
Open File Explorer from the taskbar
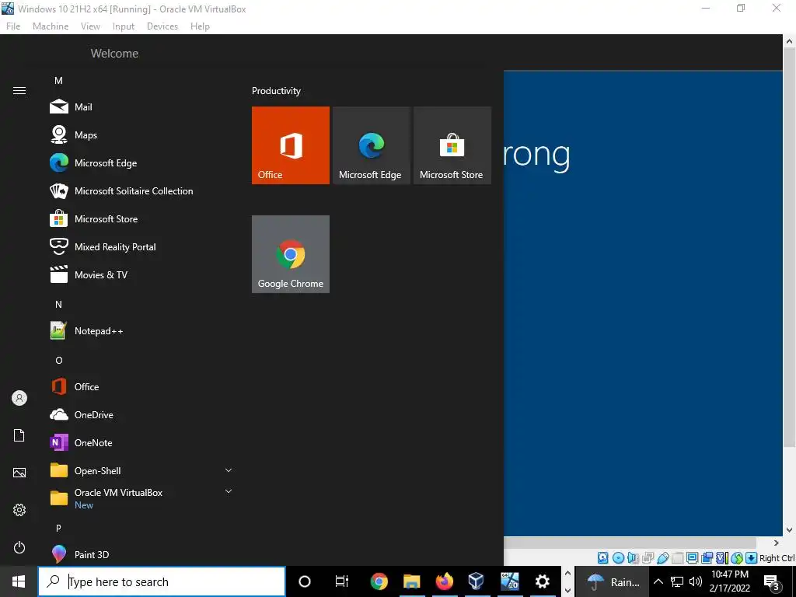point(412,581)
